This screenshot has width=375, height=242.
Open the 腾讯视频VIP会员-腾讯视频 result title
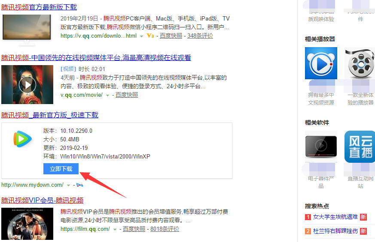(x=43, y=200)
